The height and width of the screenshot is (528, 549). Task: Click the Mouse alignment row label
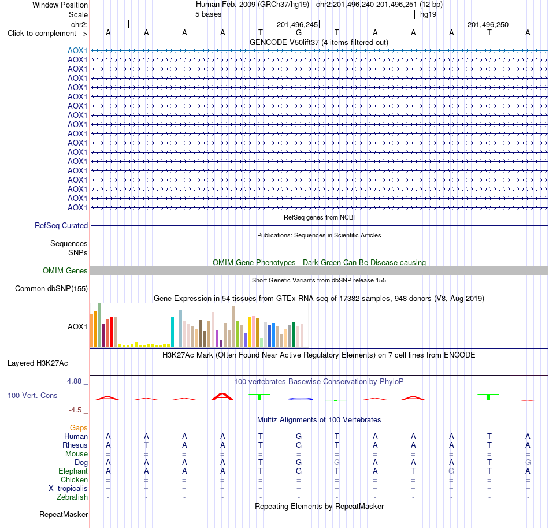[x=76, y=454]
